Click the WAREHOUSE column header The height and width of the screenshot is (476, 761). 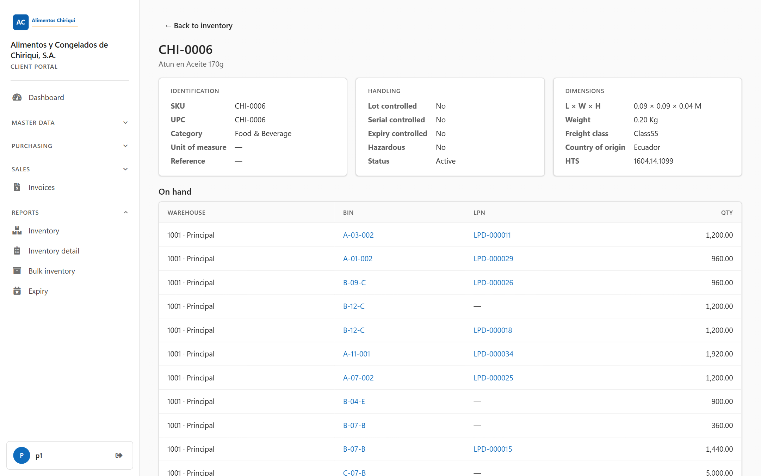coord(186,213)
